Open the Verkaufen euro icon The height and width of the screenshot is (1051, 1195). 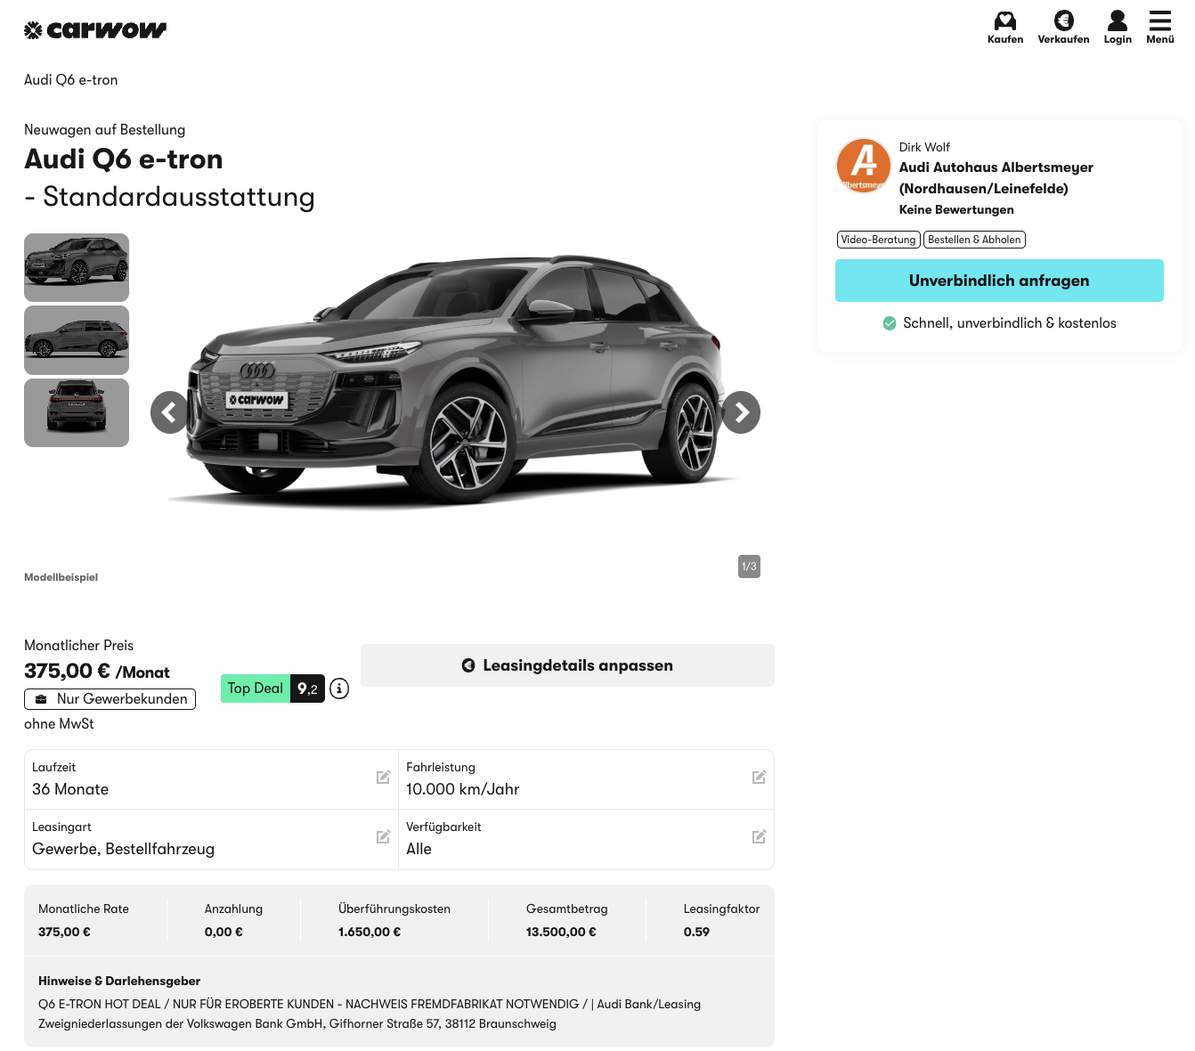pos(1063,20)
